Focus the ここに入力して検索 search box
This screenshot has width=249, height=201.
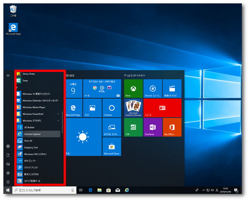click(x=44, y=190)
